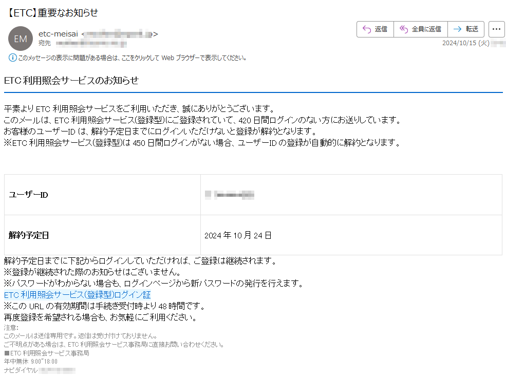Viewport: 506px width, 376px height.
Task: Click the date value 2024年10月24日
Action: point(238,235)
